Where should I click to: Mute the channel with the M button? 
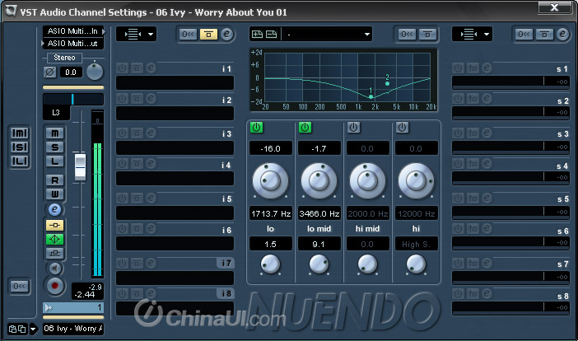(x=55, y=133)
